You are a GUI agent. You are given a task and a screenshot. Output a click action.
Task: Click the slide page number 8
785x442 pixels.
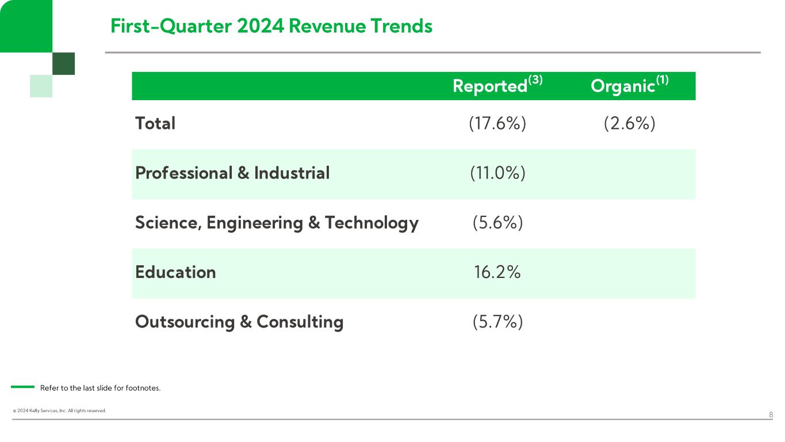pyautogui.click(x=771, y=414)
